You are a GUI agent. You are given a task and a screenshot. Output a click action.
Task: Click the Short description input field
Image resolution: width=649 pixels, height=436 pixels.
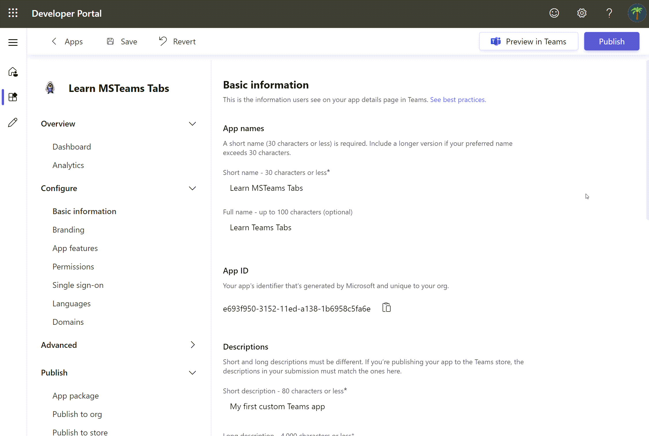374,406
